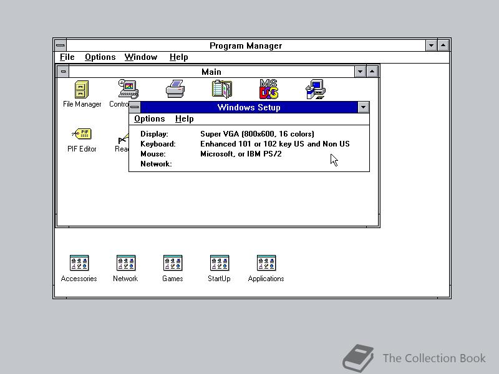Click the "Network:" label in Setup
Screen dimensions: 499x374
(x=156, y=164)
